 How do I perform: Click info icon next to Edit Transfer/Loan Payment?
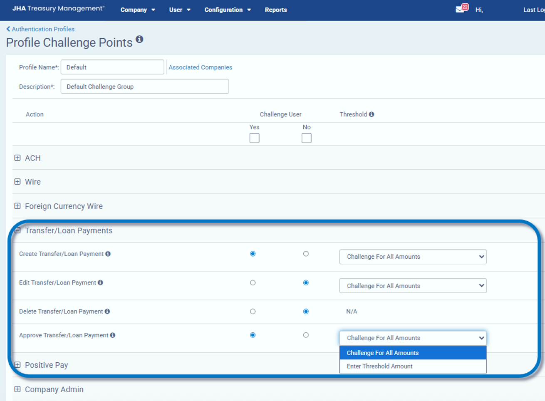click(x=100, y=283)
